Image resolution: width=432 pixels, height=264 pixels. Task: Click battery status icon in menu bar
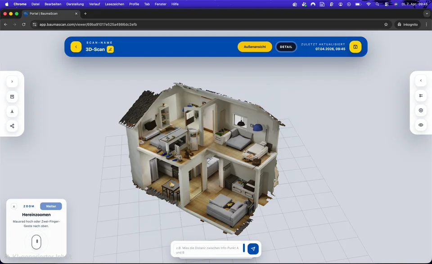358,4
